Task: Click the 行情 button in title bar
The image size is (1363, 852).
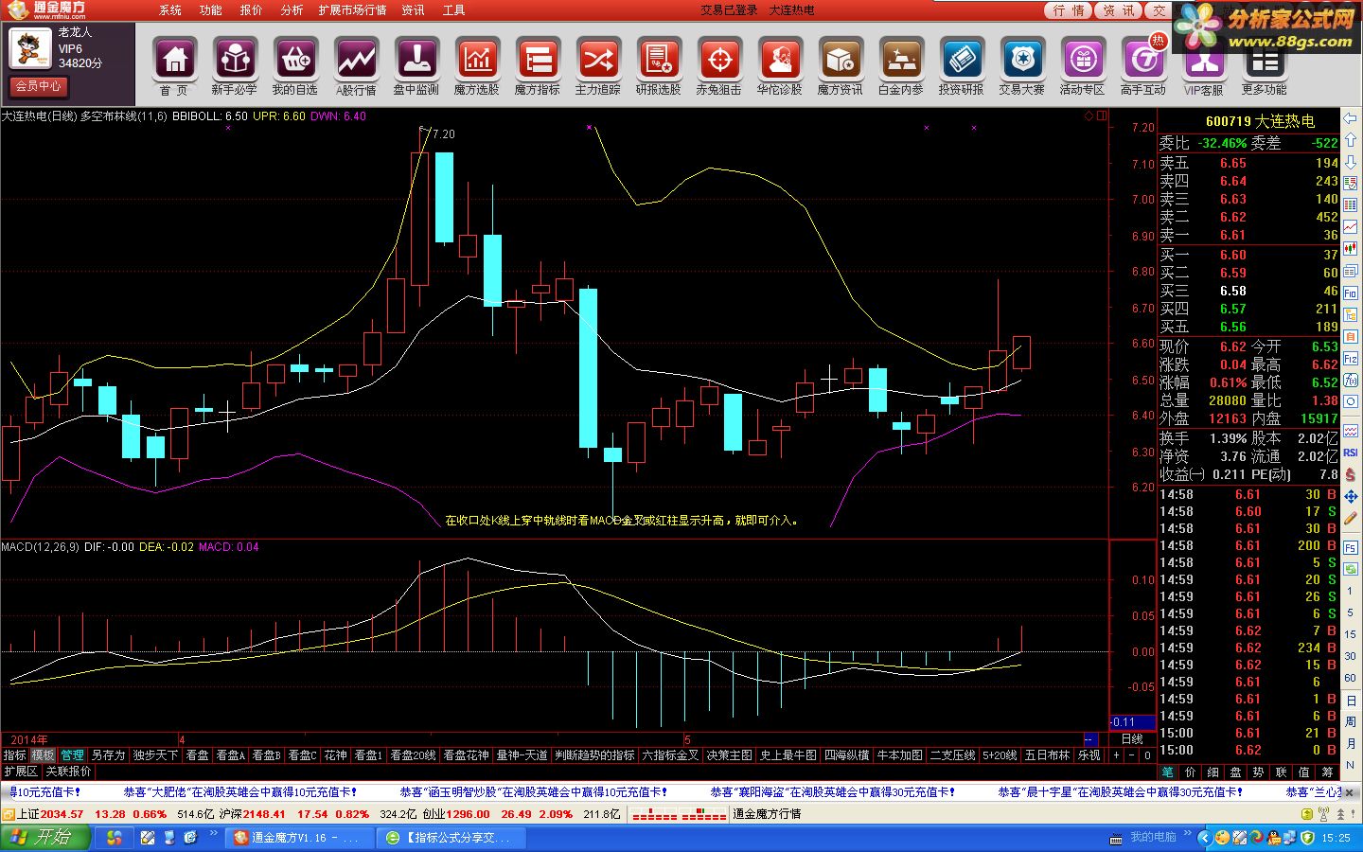Action: point(1069,10)
